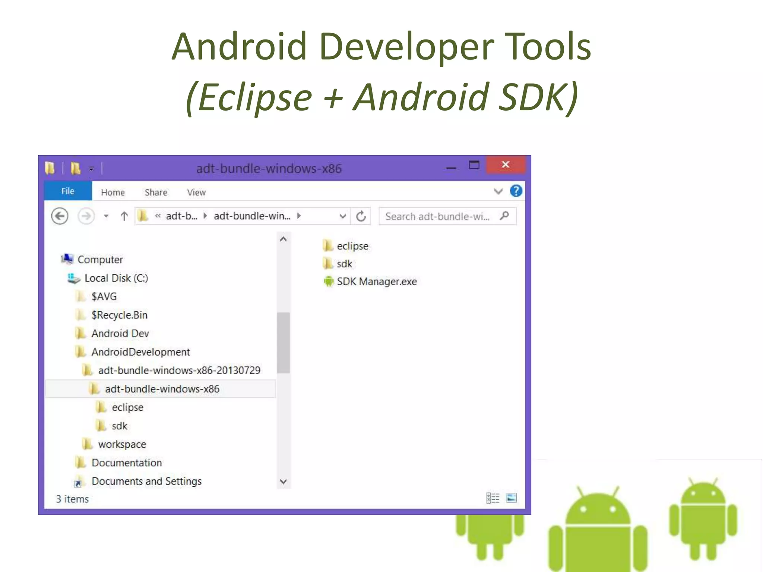This screenshot has height=572, width=763.
Task: Maximize the adt-bundle-windows-x86 window
Action: [x=474, y=165]
